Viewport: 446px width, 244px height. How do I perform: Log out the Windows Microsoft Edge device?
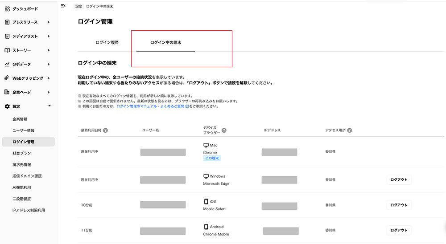[x=398, y=180]
